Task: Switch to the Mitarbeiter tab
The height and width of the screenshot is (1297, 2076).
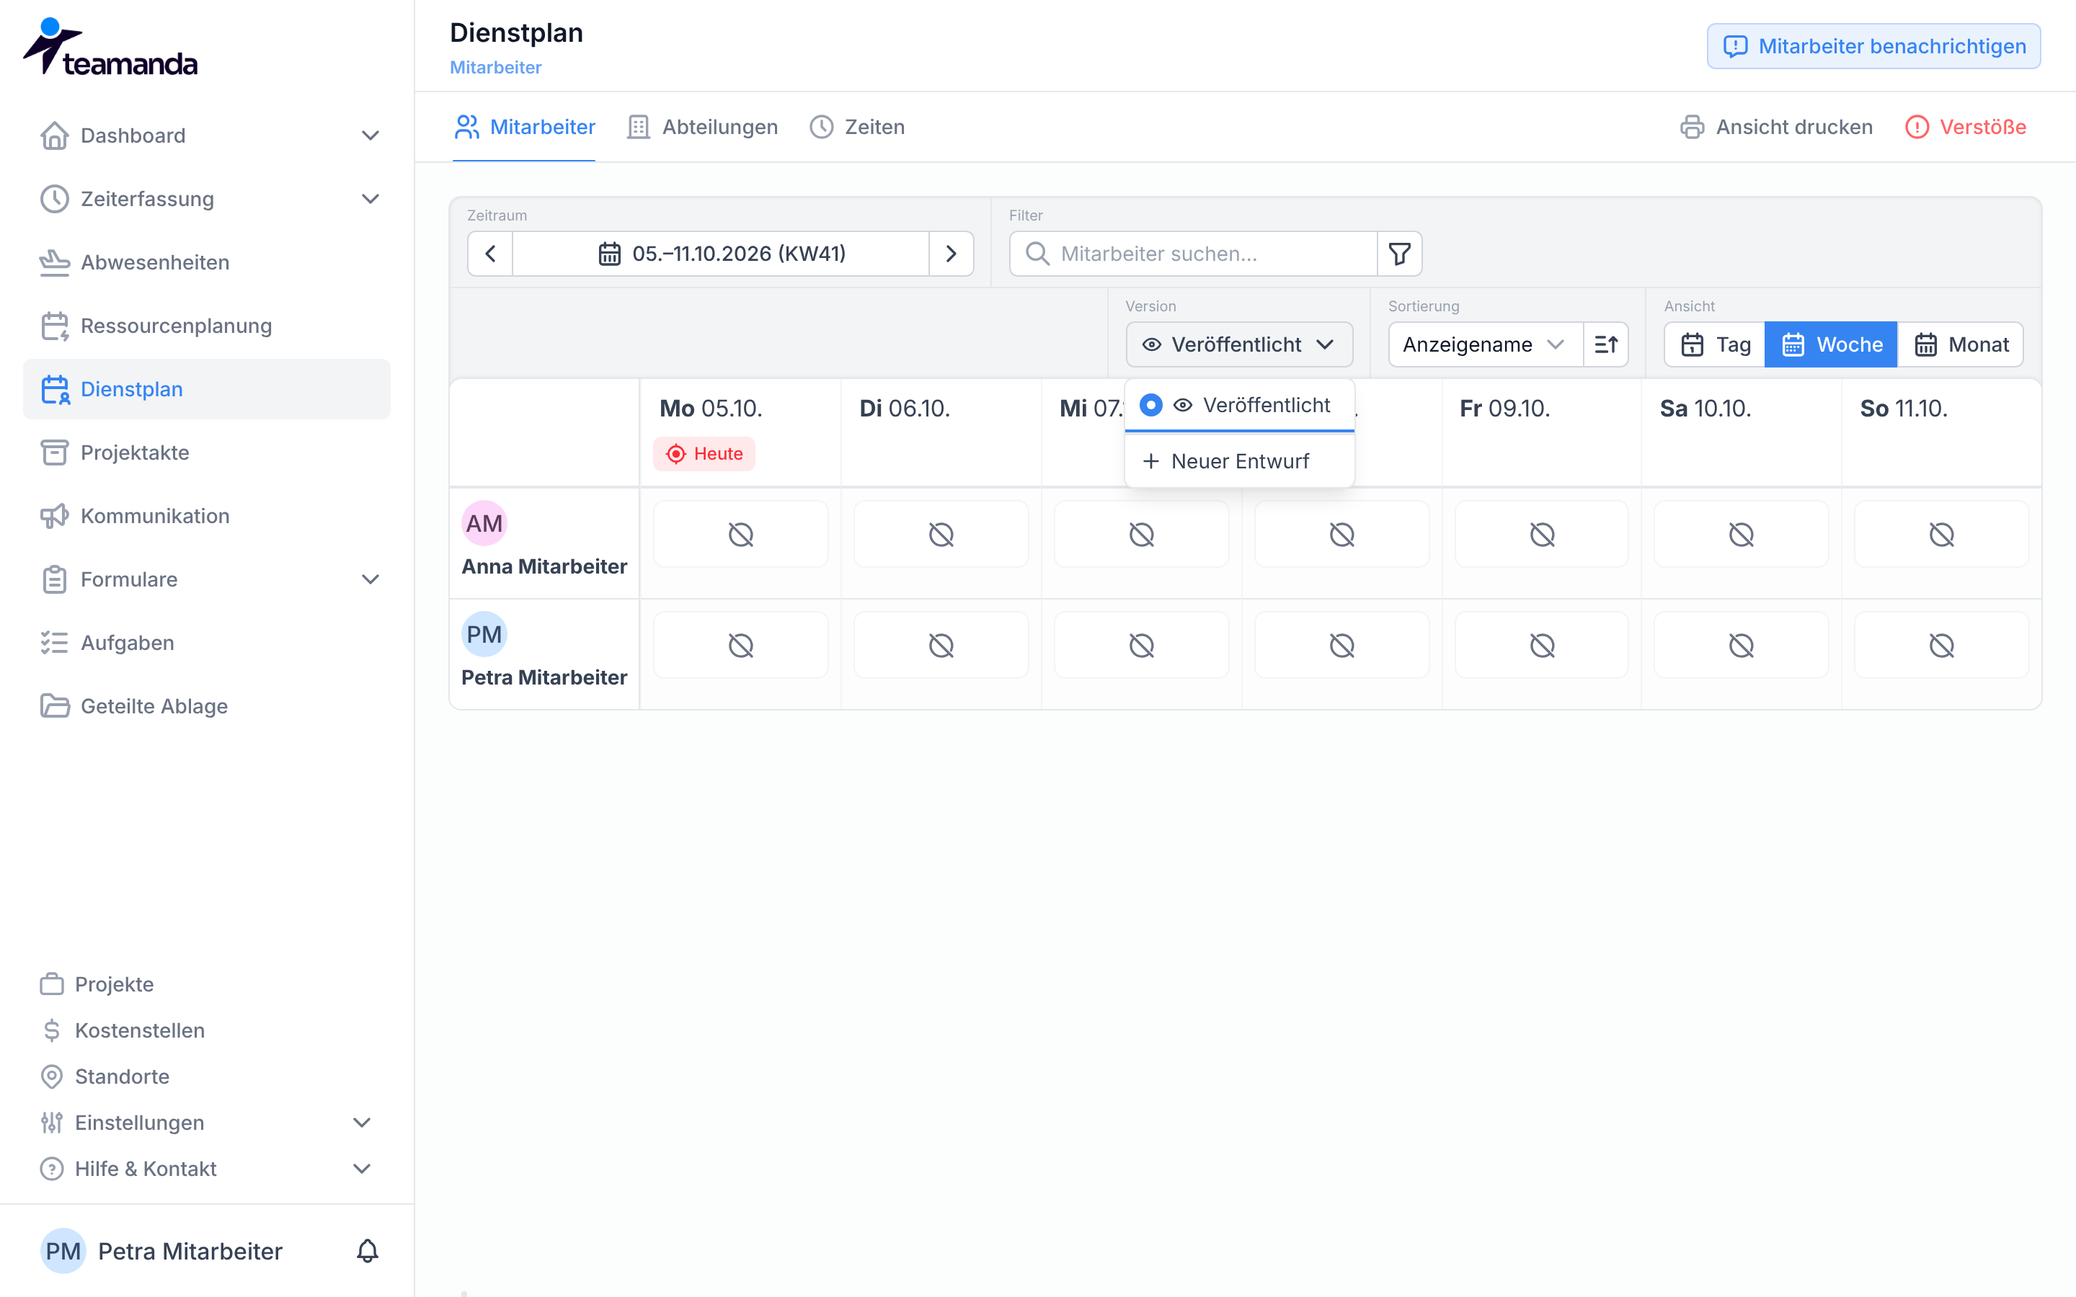Action: click(x=524, y=127)
